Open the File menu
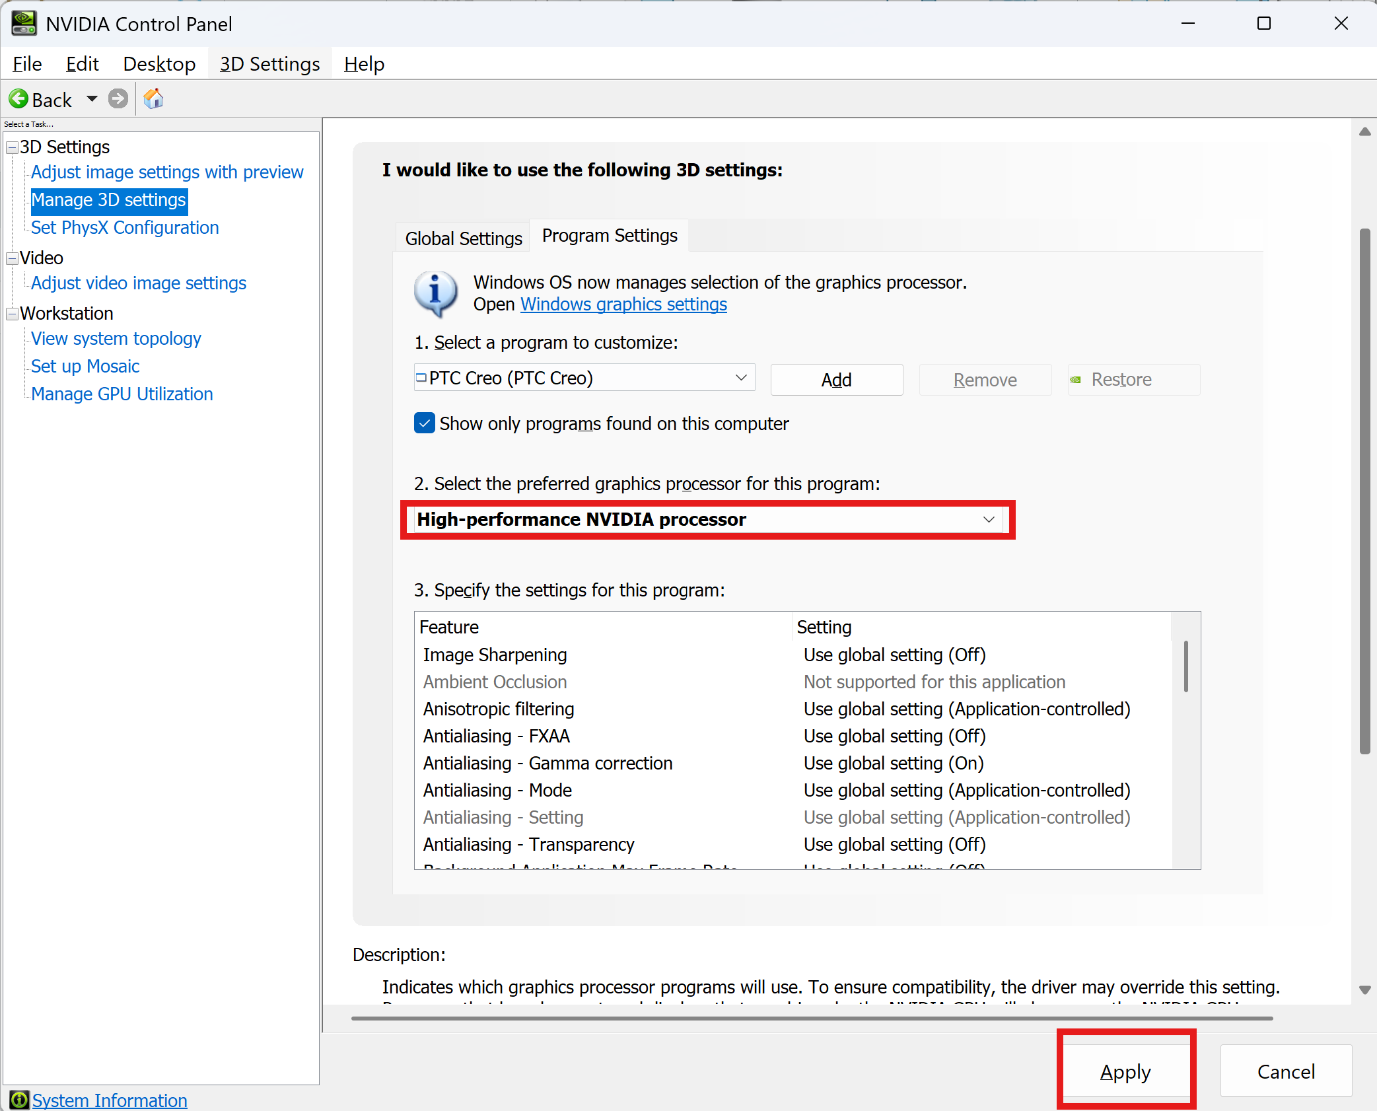This screenshot has height=1111, width=1377. tap(27, 64)
